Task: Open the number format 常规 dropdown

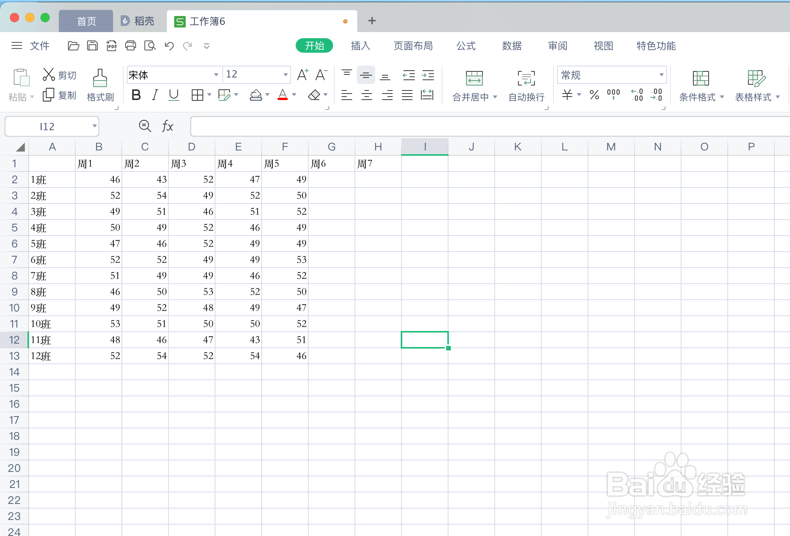Action: (661, 75)
